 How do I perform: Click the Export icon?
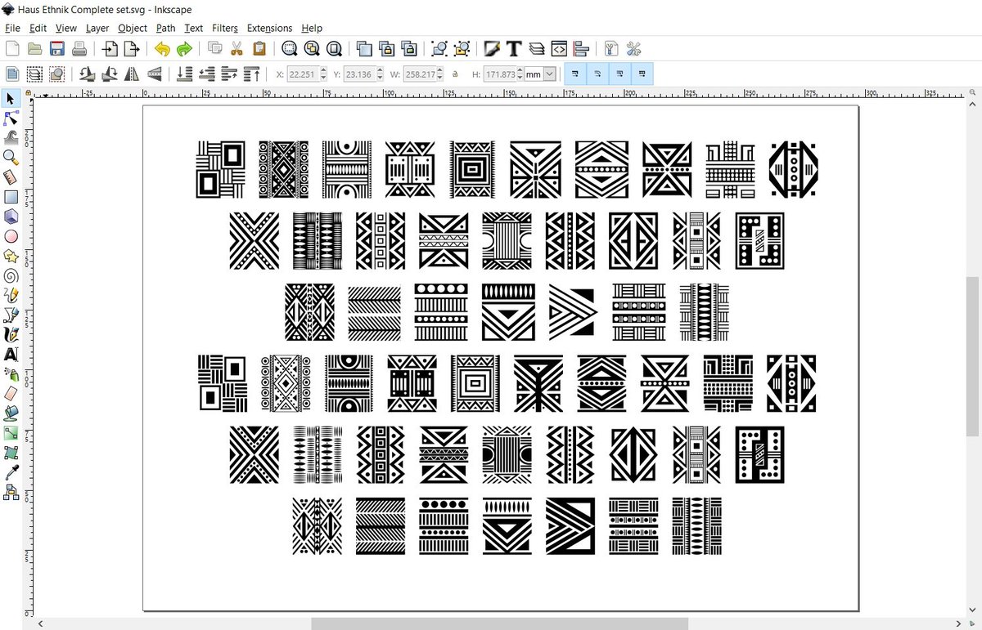point(131,49)
